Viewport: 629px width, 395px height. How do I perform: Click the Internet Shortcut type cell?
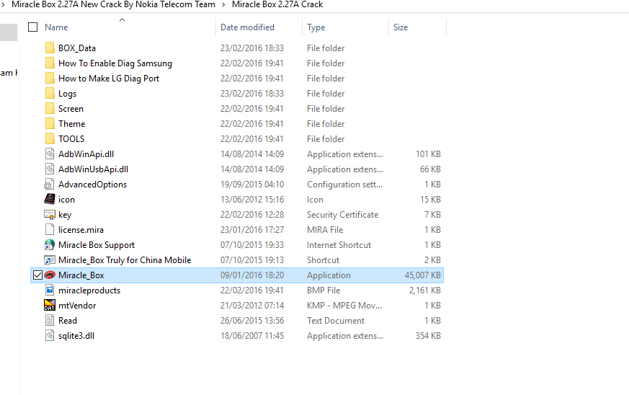click(339, 245)
